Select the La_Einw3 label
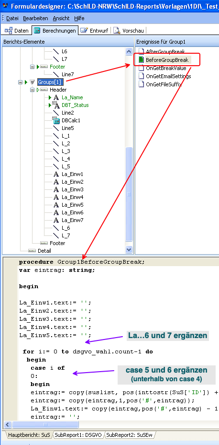 coord(72,189)
